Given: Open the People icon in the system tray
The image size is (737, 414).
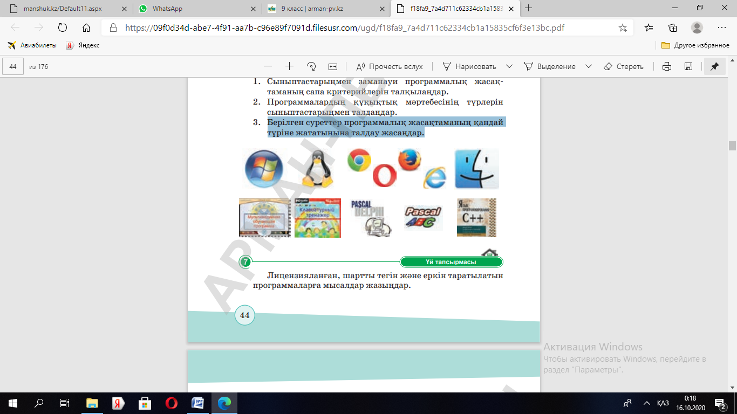Looking at the screenshot, I should click(627, 403).
